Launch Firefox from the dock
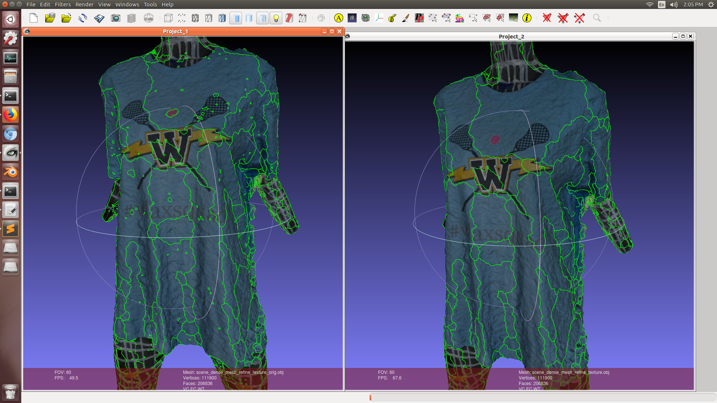 10,115
